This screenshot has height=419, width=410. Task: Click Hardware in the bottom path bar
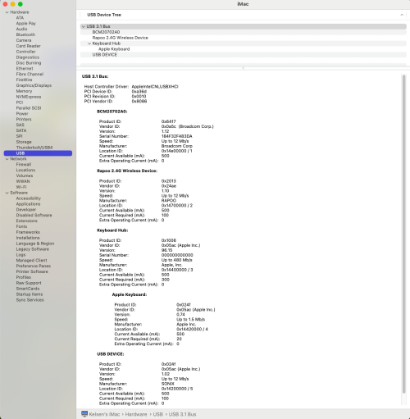(136, 414)
